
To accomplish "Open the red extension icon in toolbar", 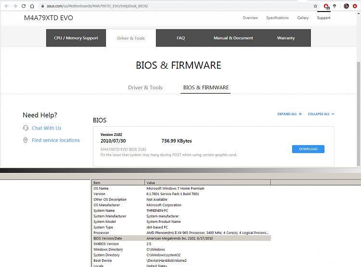I will pos(326,6).
